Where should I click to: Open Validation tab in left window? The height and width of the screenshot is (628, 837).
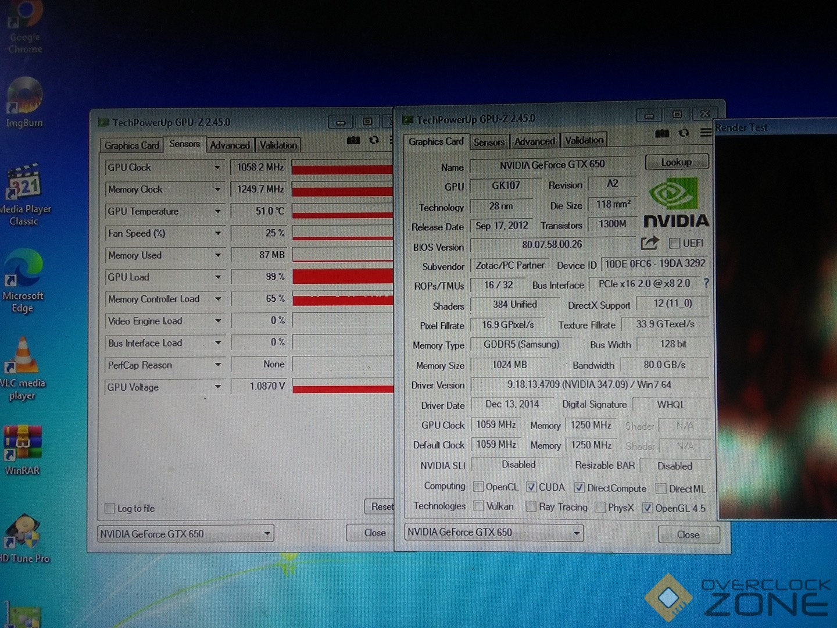click(278, 145)
